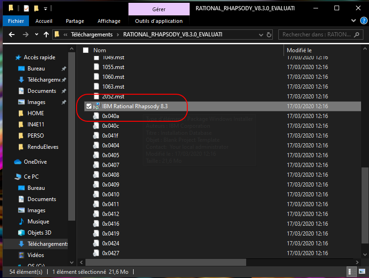Expand the ribbon with the chevron
The image size is (369, 278).
point(354,21)
